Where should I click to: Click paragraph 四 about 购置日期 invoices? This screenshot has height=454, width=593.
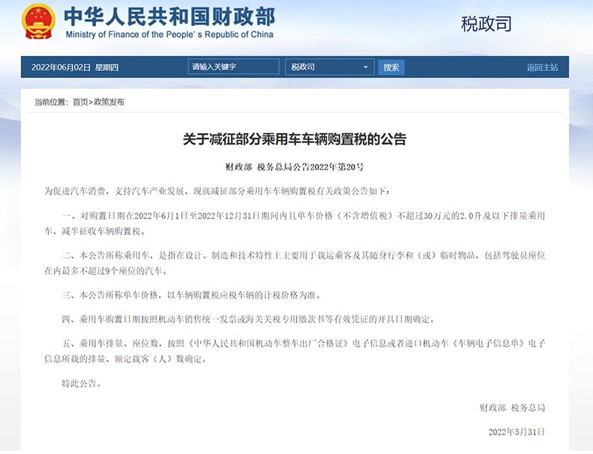tap(248, 319)
